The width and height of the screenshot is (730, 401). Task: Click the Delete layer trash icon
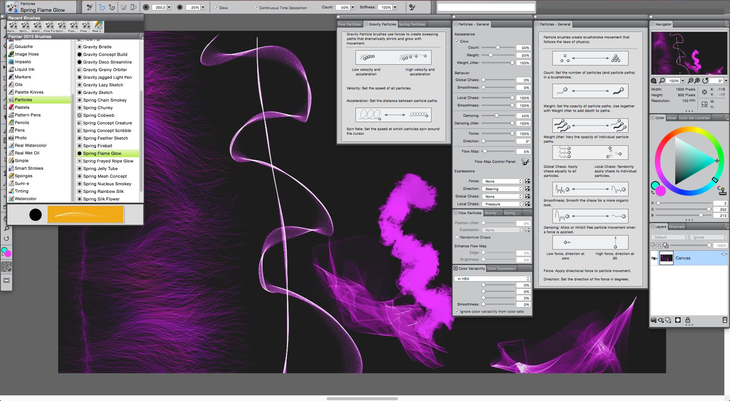click(x=725, y=320)
